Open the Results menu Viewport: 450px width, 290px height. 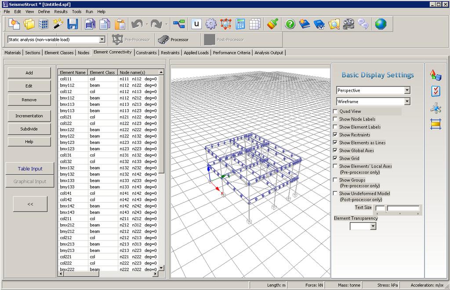61,12
